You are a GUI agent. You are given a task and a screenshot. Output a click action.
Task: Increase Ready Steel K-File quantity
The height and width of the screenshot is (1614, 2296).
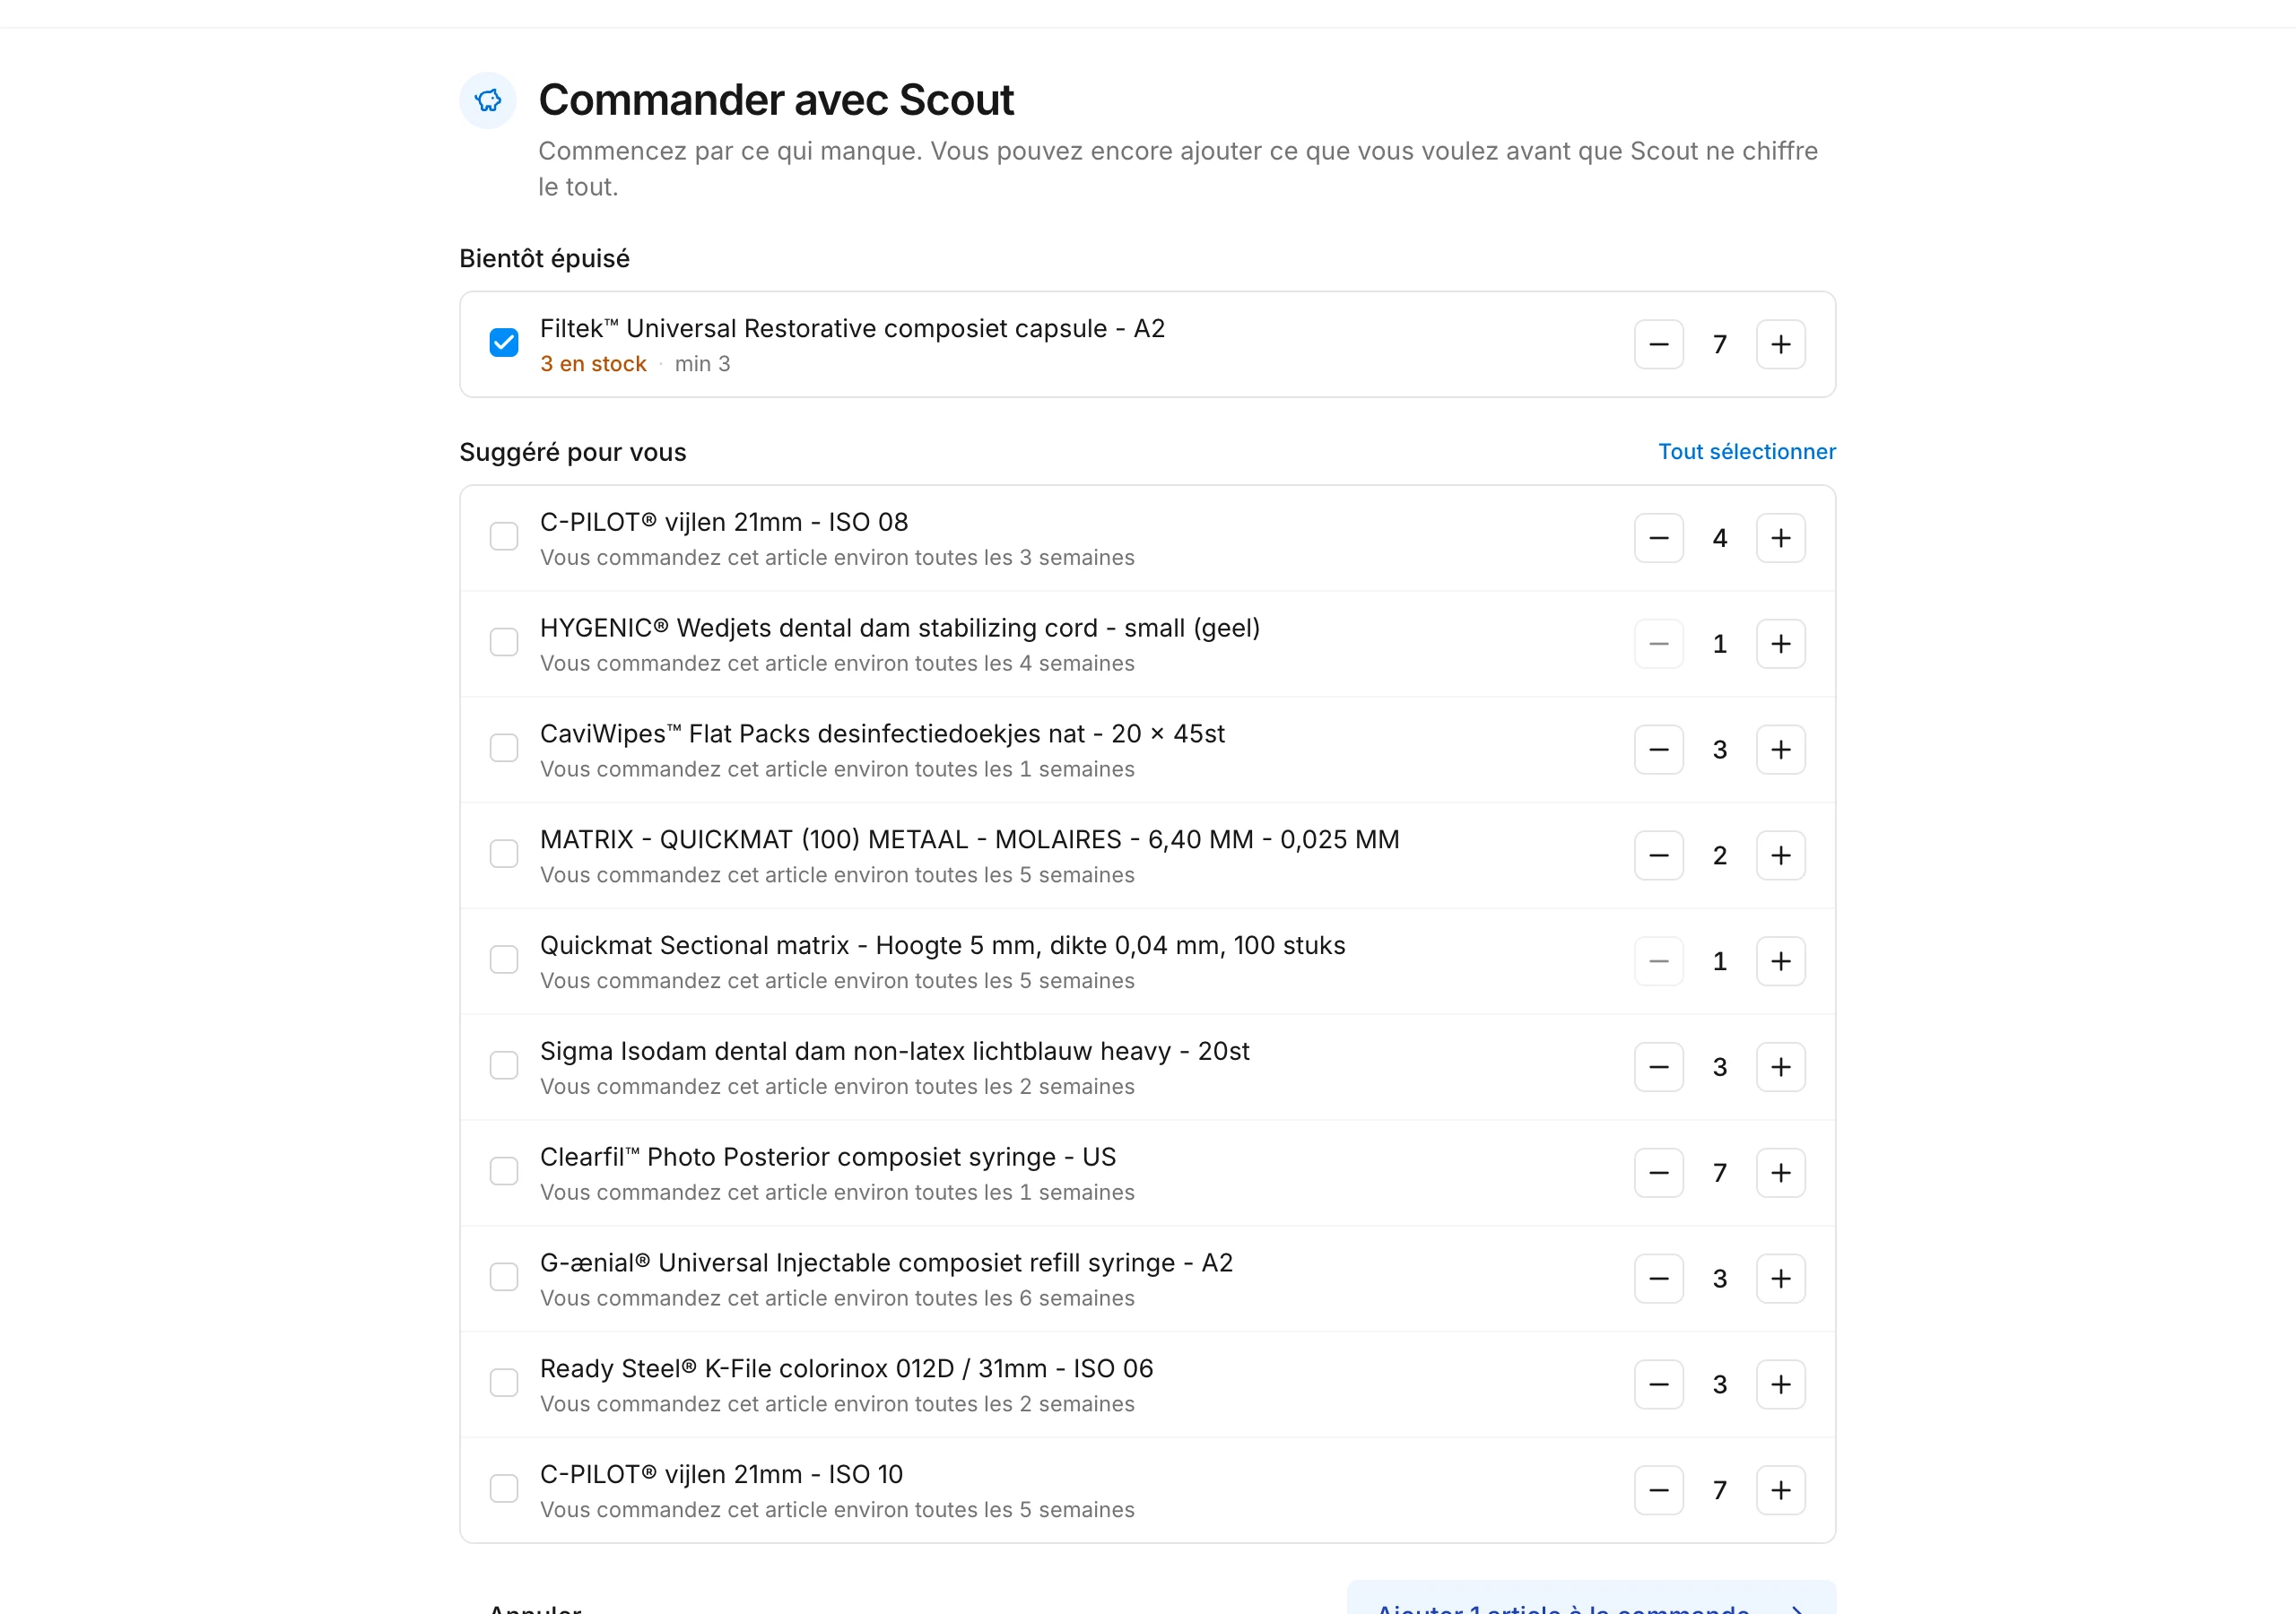click(x=1781, y=1385)
